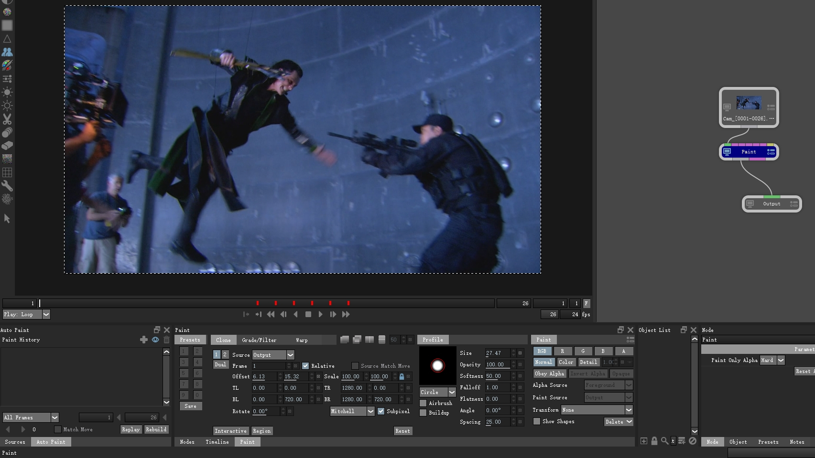The height and width of the screenshot is (458, 815).
Task: Open the Timeline tab
Action: 217,442
